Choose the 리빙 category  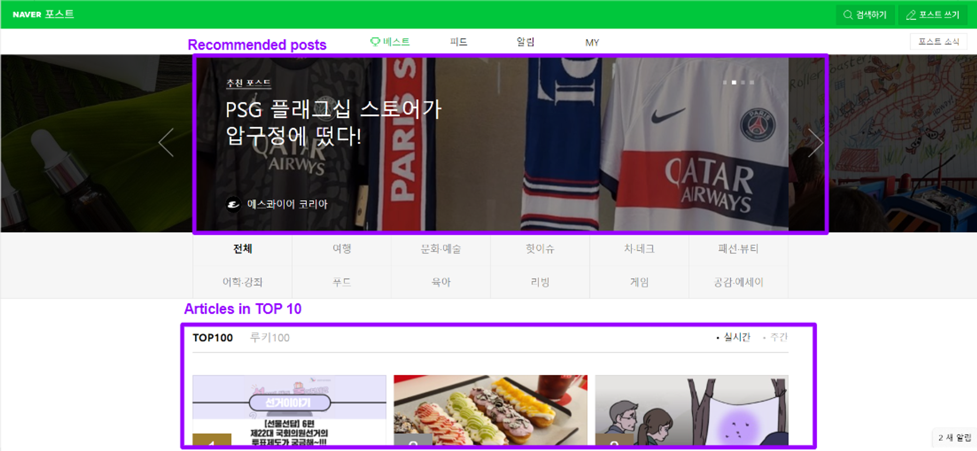pyautogui.click(x=540, y=282)
